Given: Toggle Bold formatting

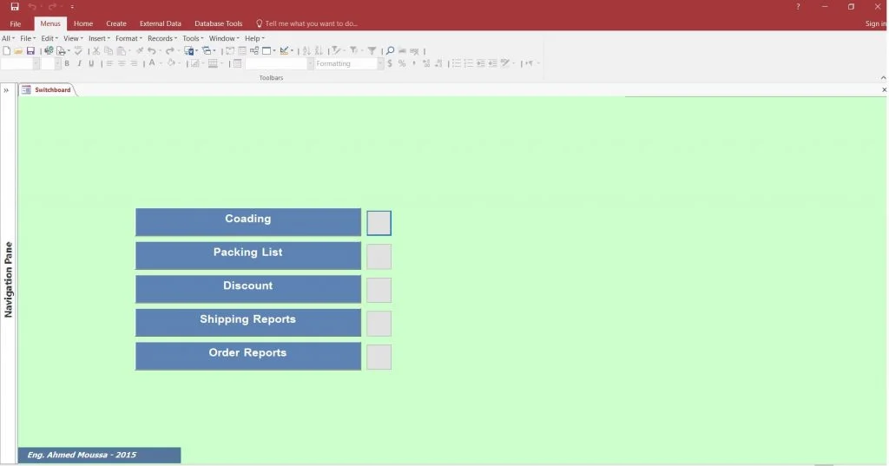Looking at the screenshot, I should click(x=67, y=63).
